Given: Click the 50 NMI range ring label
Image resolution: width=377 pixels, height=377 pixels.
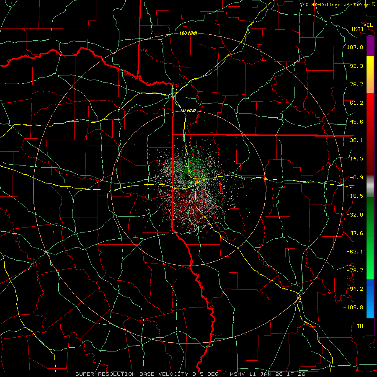Looking at the screenshot, I should (188, 111).
